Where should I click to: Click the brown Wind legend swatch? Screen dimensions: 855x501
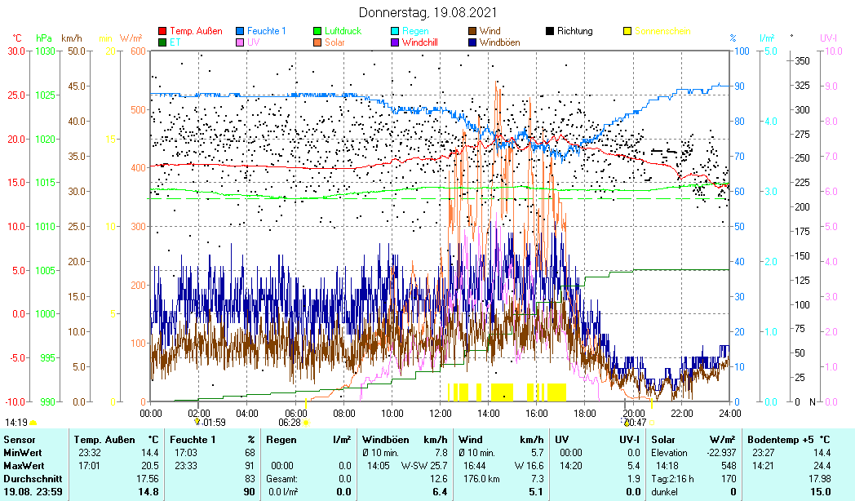[x=472, y=31]
